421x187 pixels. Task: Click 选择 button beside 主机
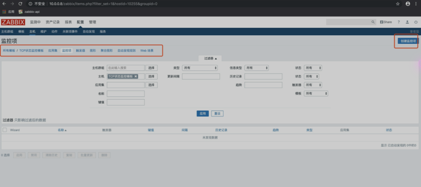coord(151,76)
